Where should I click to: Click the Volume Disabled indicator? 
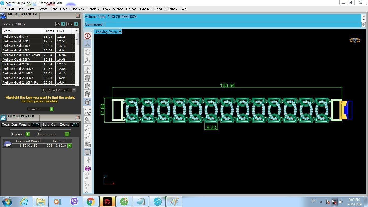[87, 183]
